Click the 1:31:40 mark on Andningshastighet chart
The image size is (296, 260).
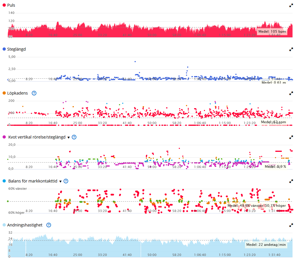coord(274,255)
